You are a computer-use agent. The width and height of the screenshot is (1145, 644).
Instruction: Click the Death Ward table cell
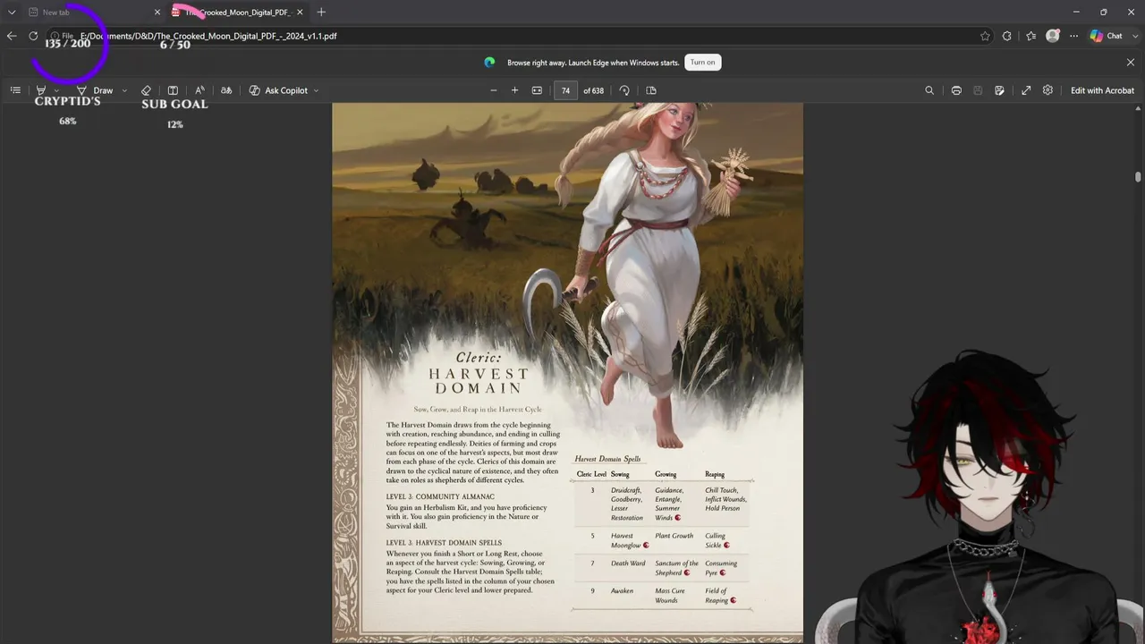[x=628, y=563]
